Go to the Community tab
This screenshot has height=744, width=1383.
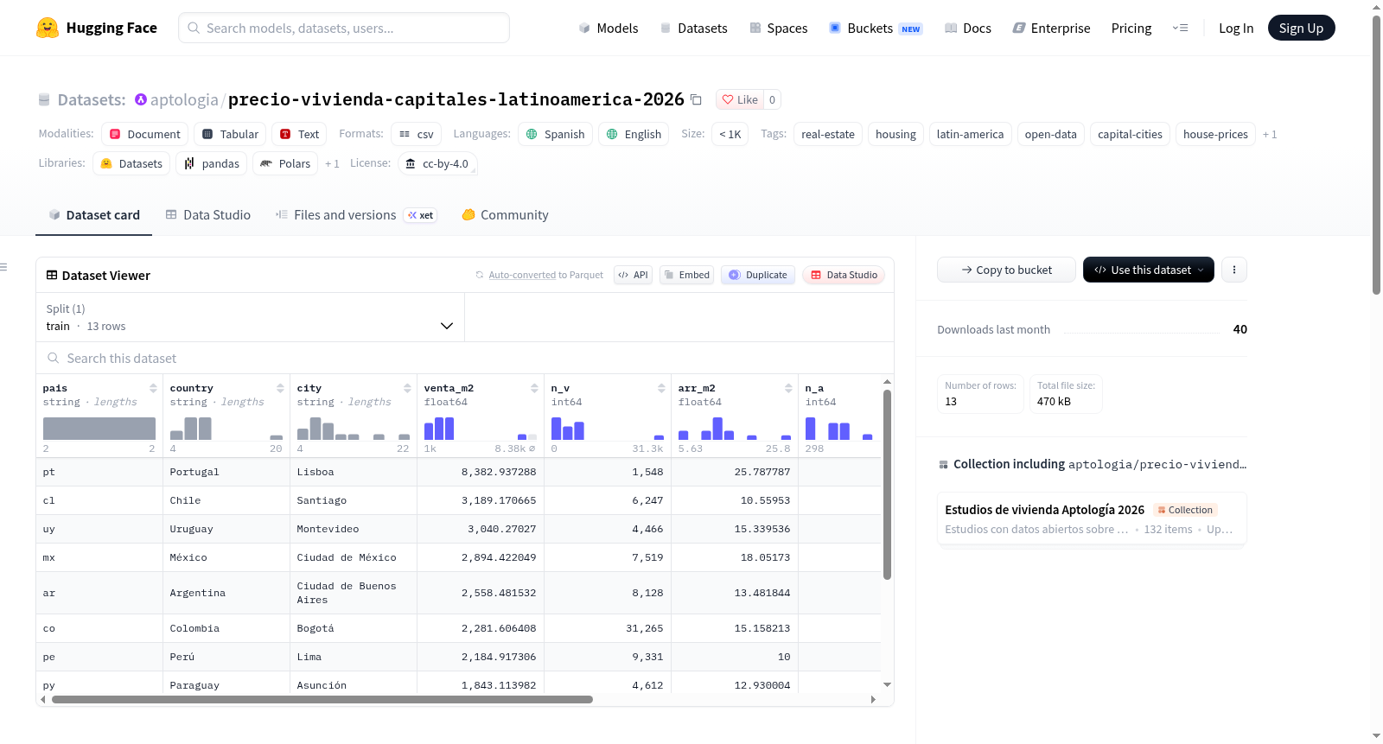pos(505,214)
